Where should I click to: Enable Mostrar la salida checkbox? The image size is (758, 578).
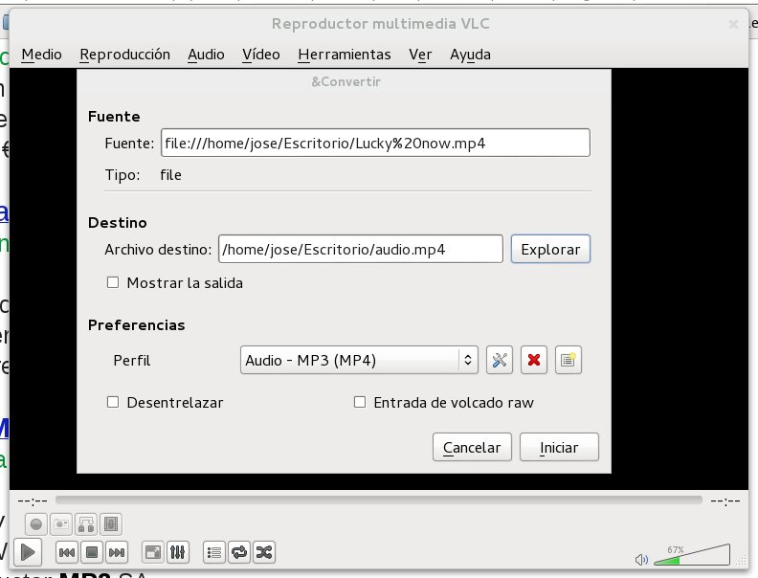pos(113,282)
